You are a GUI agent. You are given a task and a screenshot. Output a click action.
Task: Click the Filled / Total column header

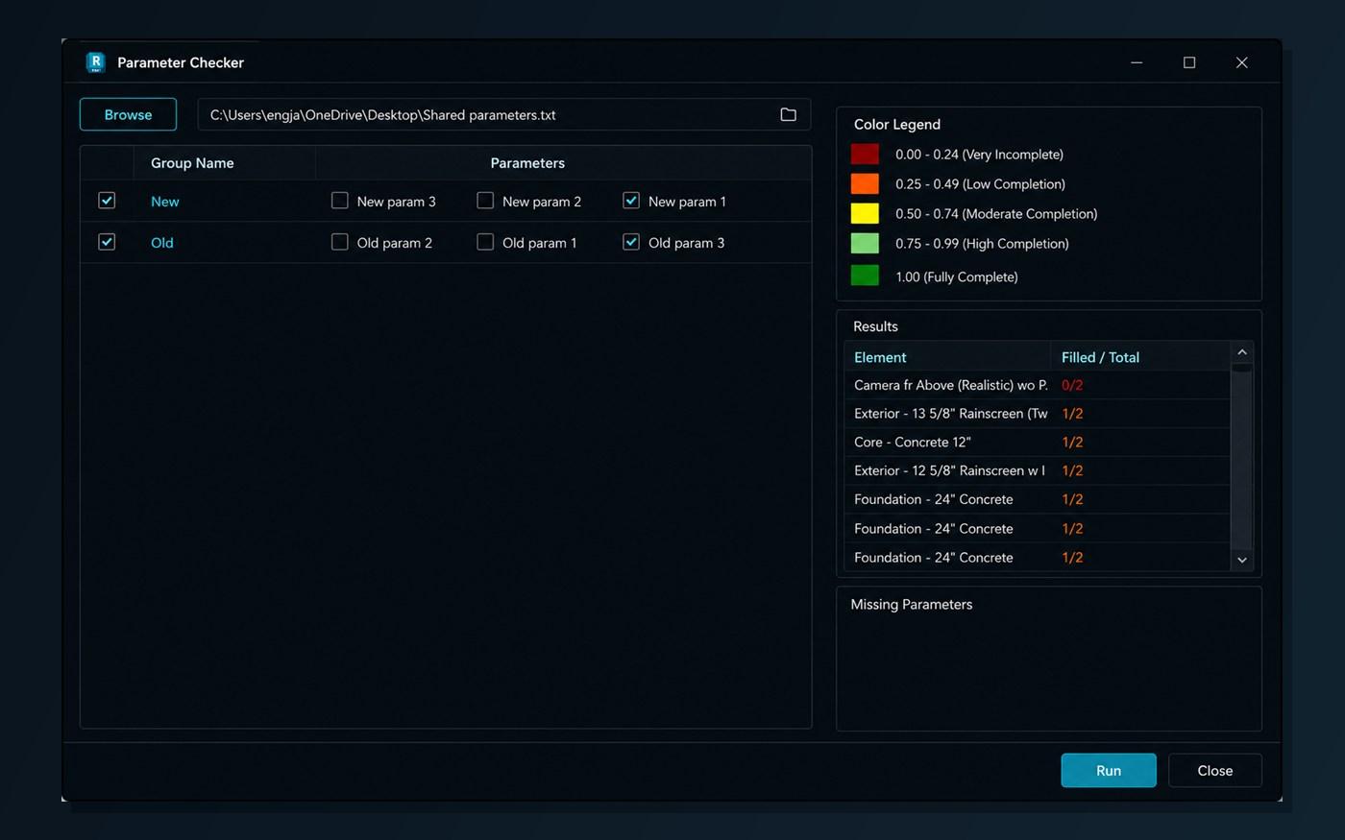pyautogui.click(x=1140, y=357)
